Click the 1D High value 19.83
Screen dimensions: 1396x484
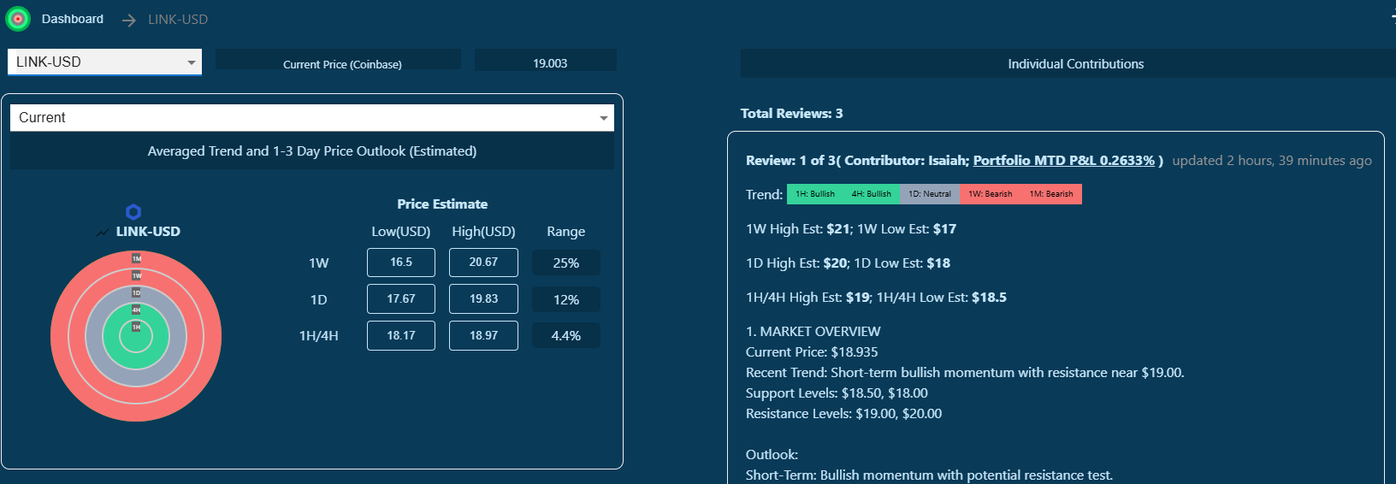pos(483,299)
